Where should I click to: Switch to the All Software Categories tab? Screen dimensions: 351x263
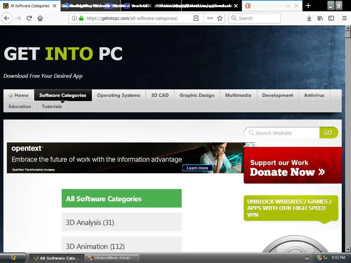(x=30, y=6)
